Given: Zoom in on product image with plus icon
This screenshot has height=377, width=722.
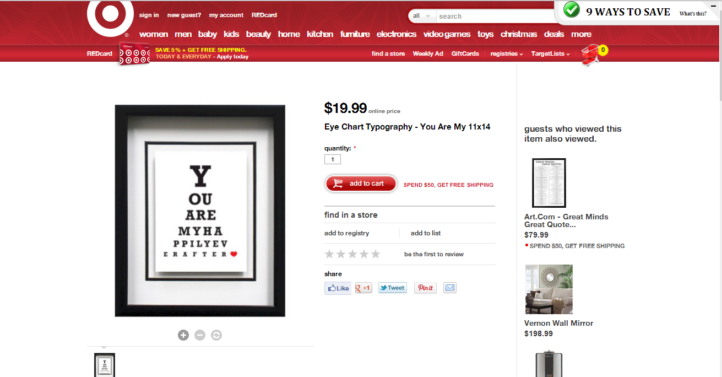Looking at the screenshot, I should (x=183, y=335).
